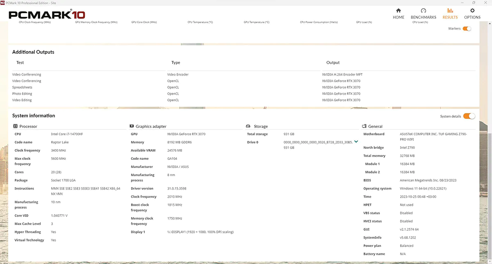Click the Balanced power plan value

pos(406,246)
